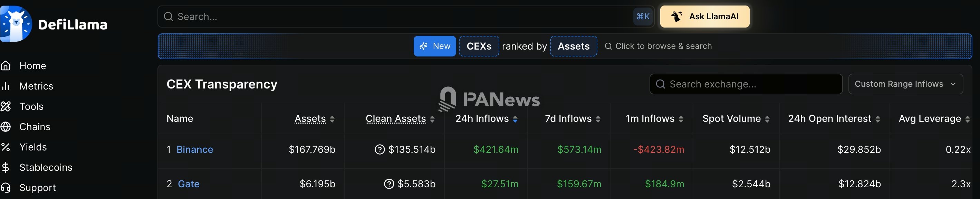The image size is (980, 199).
Task: Click the DefiLlama llama logo
Action: [16, 24]
